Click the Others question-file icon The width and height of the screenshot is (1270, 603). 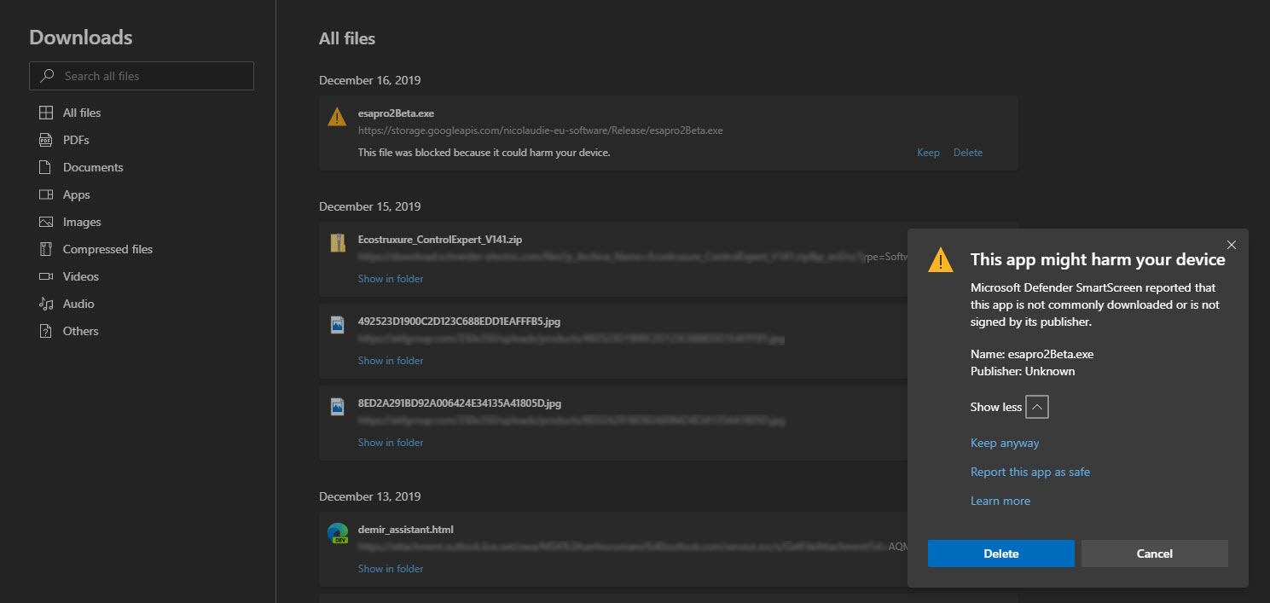click(46, 331)
